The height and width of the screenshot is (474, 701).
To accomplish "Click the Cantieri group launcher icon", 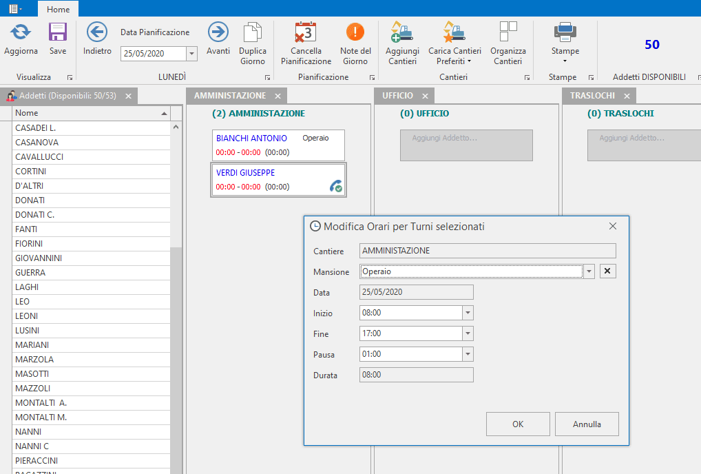I will click(x=527, y=78).
